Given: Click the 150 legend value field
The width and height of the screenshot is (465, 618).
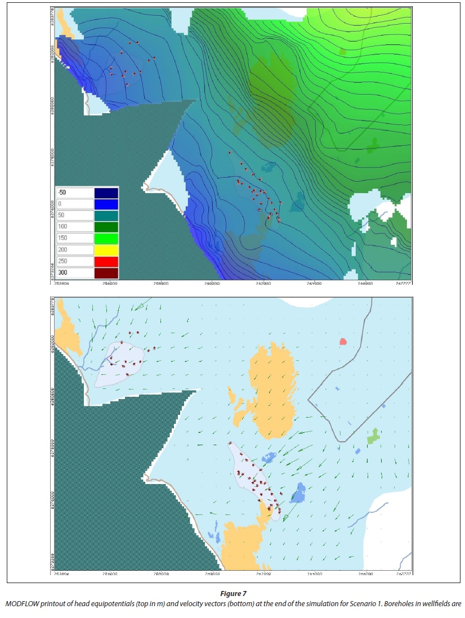Looking at the screenshot, I should (x=74, y=239).
